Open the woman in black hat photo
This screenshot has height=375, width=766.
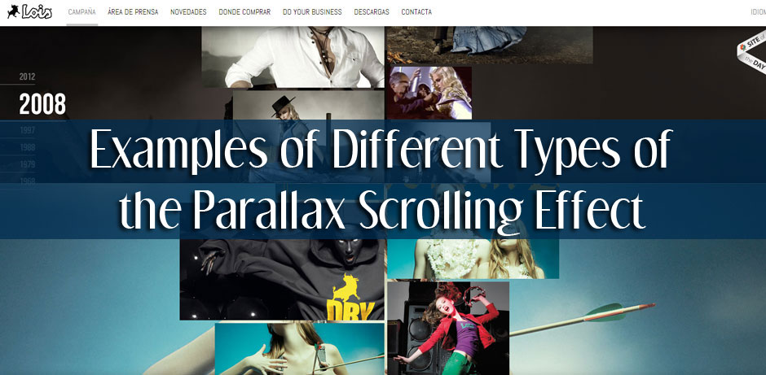[x=308, y=105]
